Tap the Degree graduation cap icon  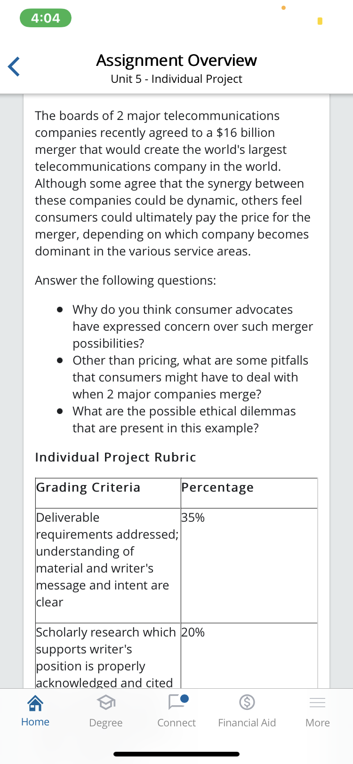tap(106, 703)
